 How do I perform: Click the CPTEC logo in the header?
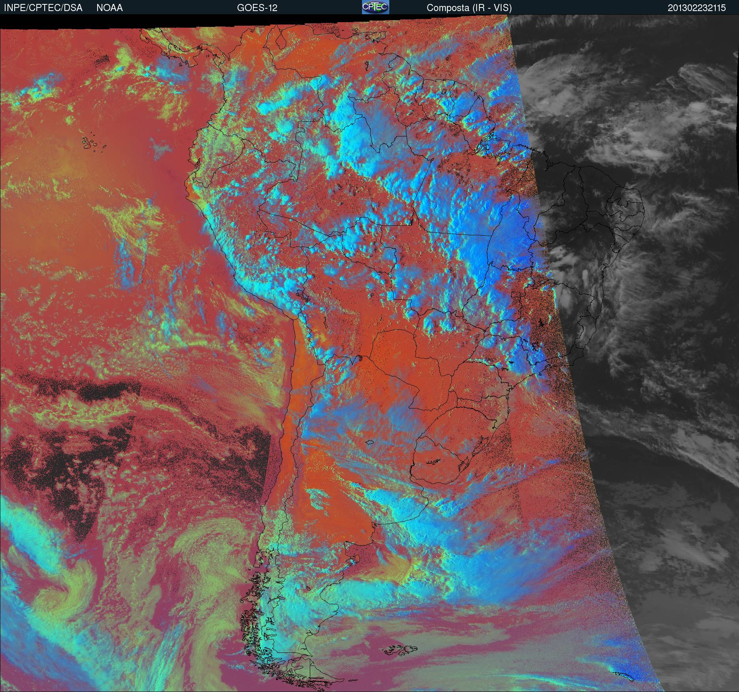[x=375, y=7]
